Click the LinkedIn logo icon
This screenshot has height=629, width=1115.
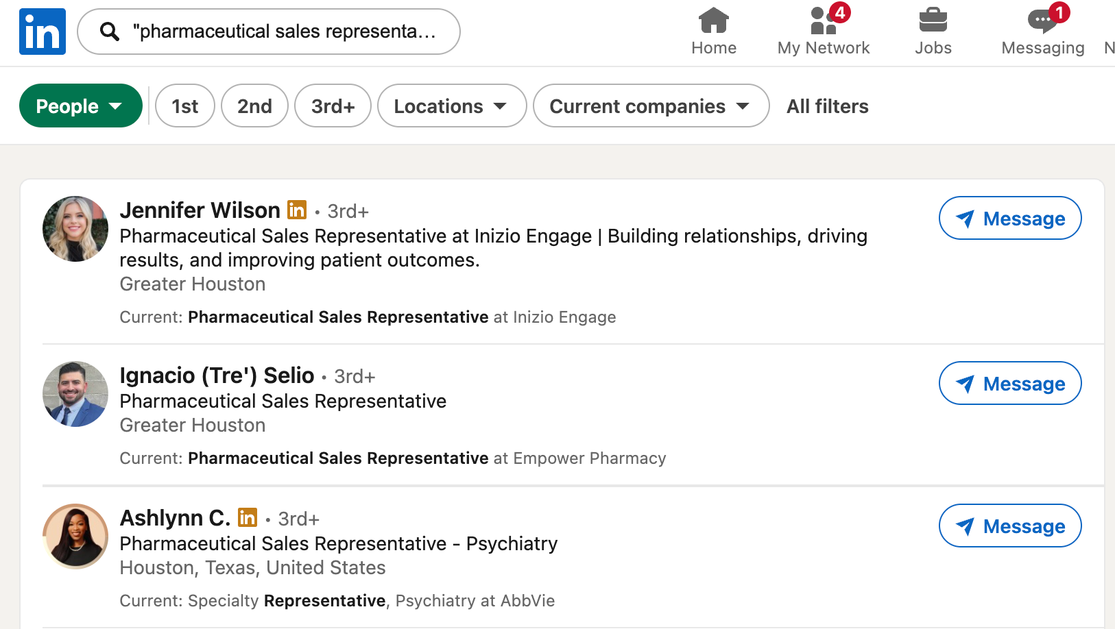[x=43, y=32]
